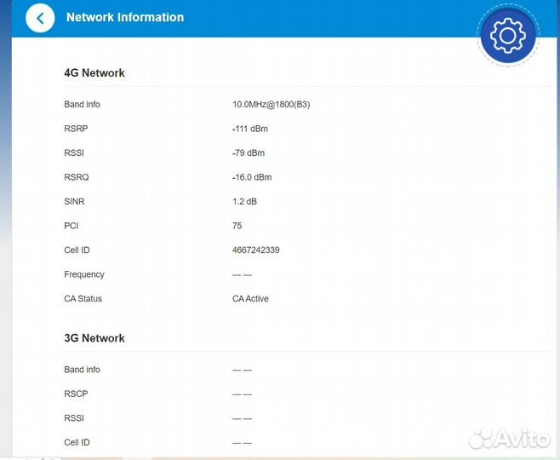The height and width of the screenshot is (460, 560).
Task: Click the PCI label
Action: click(x=71, y=226)
